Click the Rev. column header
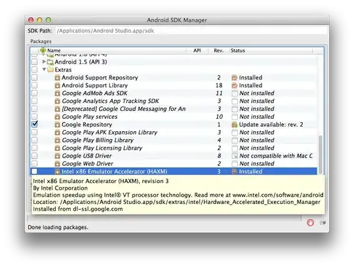This screenshot has height=267, width=354. tap(218, 51)
